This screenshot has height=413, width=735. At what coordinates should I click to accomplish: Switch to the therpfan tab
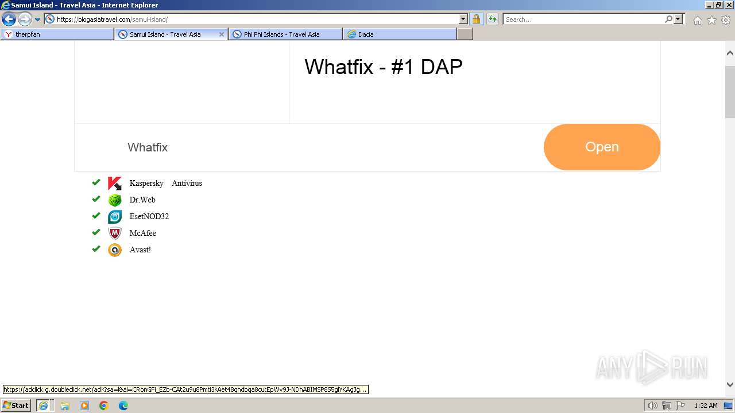pyautogui.click(x=57, y=34)
